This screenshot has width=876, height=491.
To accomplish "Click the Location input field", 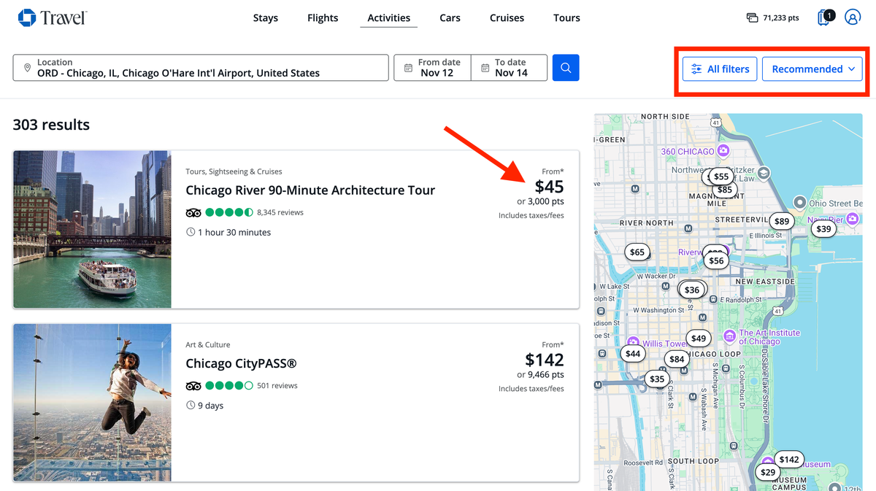I will (201, 68).
